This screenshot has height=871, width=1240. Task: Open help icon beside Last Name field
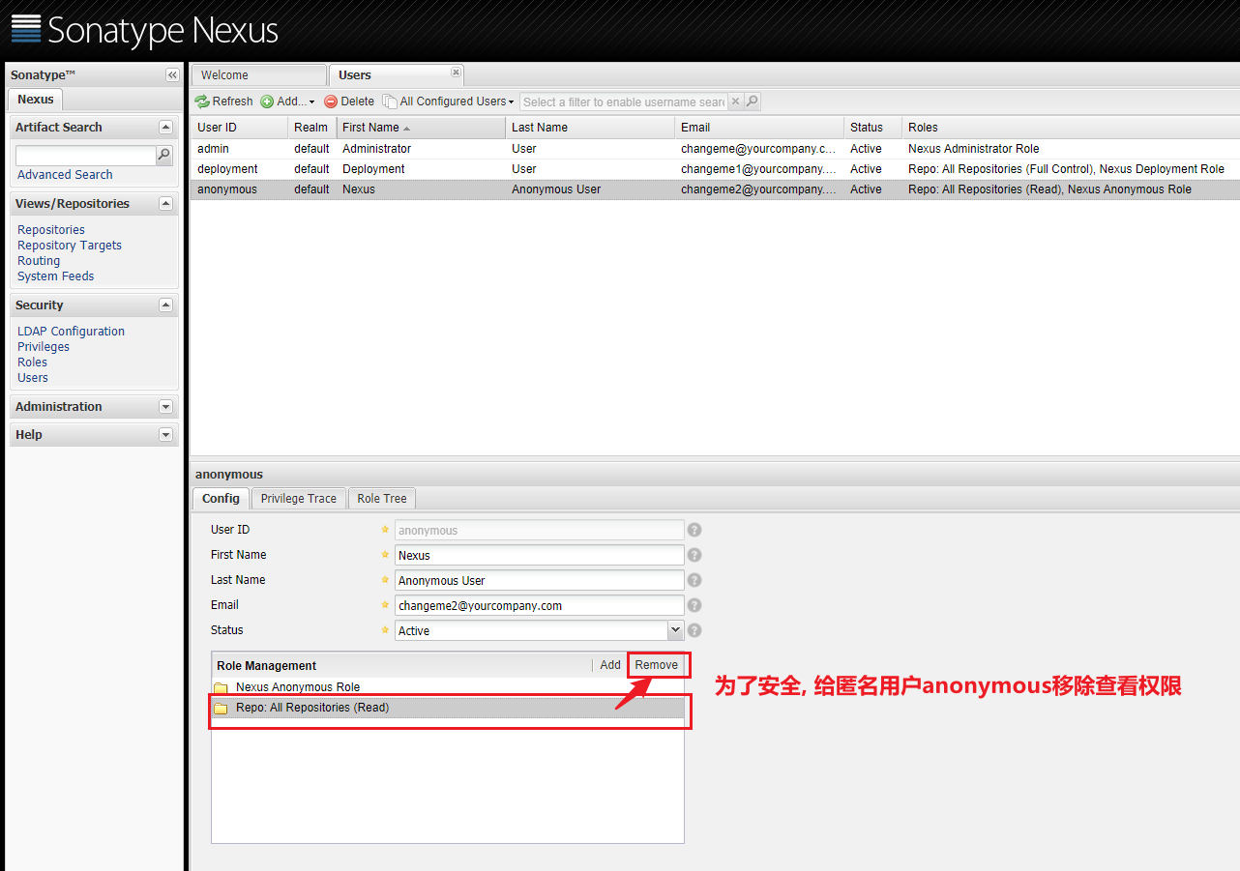coord(694,580)
